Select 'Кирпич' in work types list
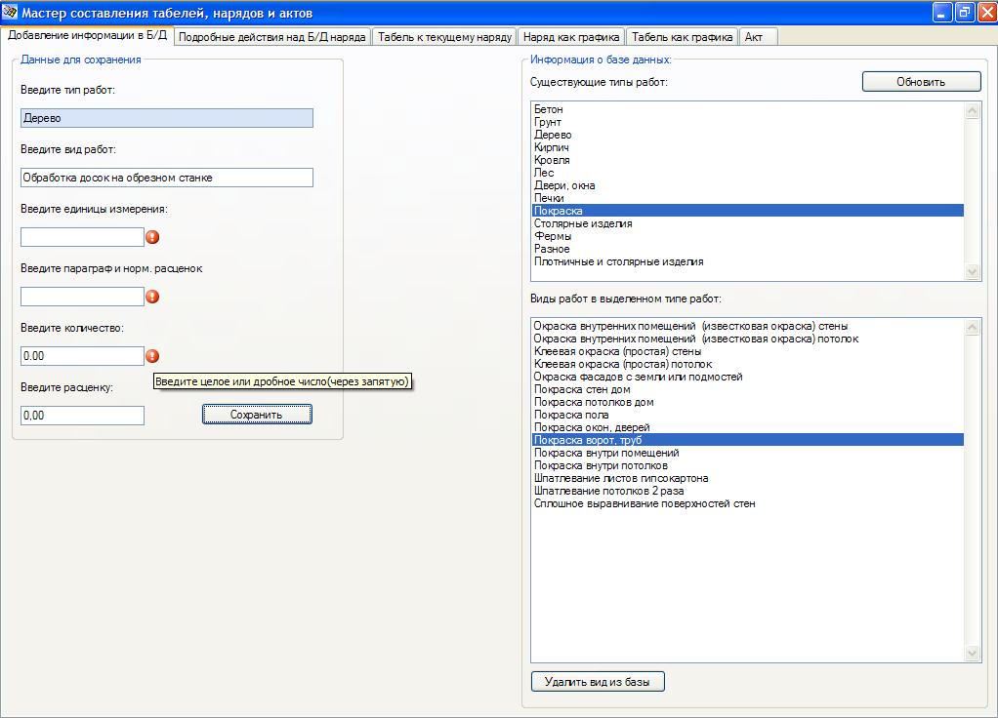This screenshot has width=998, height=718. [x=748, y=147]
